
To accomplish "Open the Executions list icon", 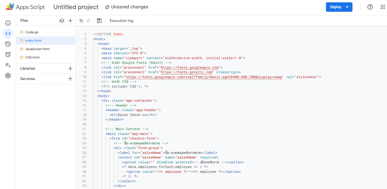I will coord(8,65).
